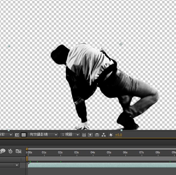Click the layer anchor point crosshair
The height and width of the screenshot is (175, 176).
point(121,44)
